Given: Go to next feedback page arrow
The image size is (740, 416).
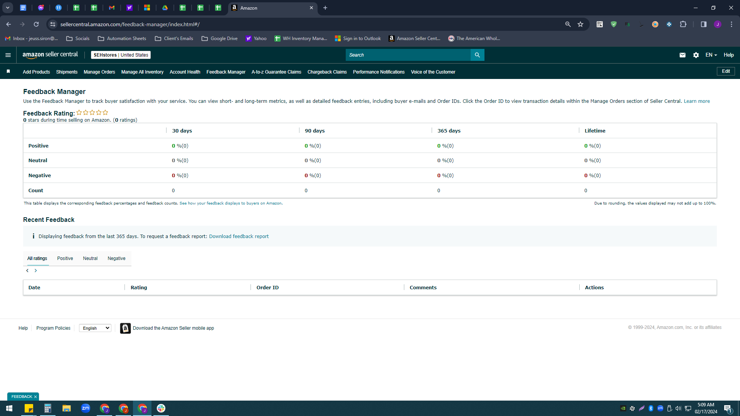Looking at the screenshot, I should tap(36, 271).
